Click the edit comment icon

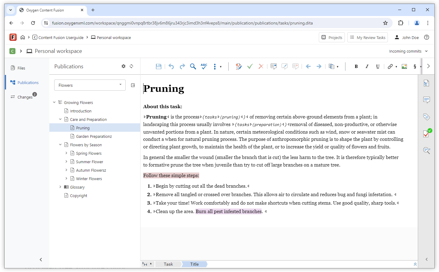click(285, 66)
